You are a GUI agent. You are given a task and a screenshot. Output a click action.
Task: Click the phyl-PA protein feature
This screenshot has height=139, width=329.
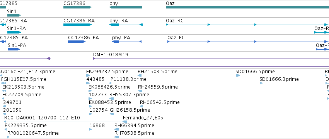tap(127, 42)
